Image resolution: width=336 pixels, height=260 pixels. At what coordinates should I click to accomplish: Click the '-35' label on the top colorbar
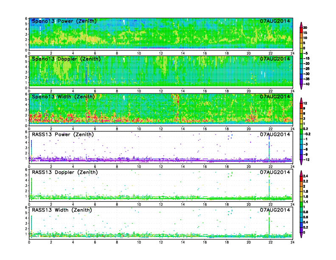306,79
